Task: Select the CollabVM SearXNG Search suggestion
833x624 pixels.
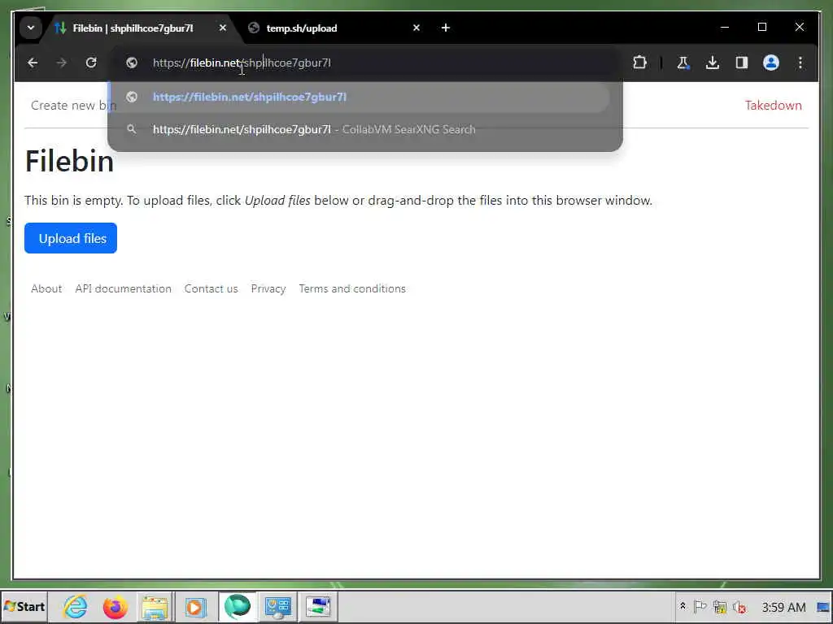Action: pos(359,129)
